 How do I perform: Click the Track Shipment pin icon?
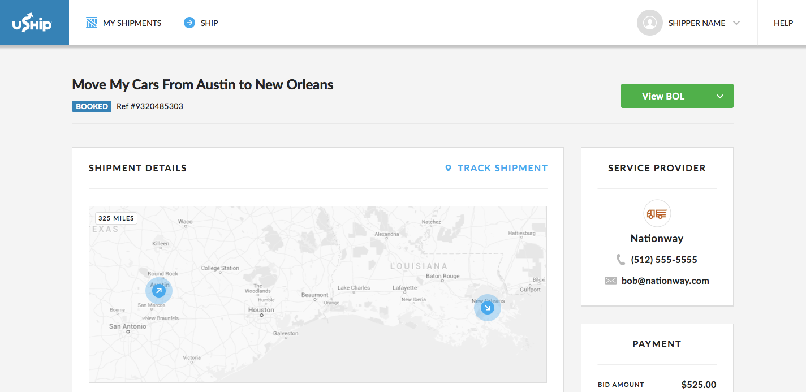point(449,168)
